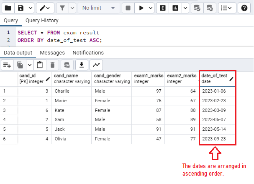Select row number 1 header
The width and height of the screenshot is (254, 184).
(x=8, y=91)
